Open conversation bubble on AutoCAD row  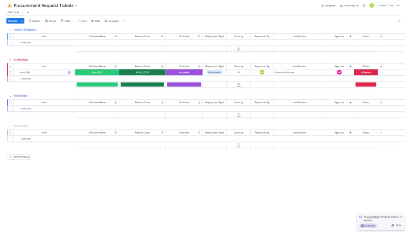[x=69, y=72]
